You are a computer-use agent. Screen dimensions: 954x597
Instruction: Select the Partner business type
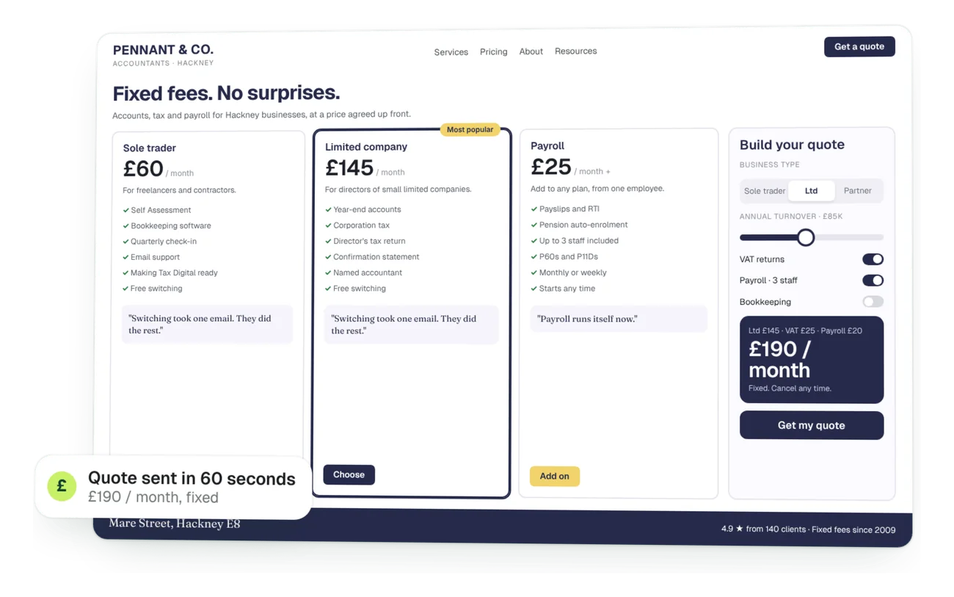[x=857, y=191]
